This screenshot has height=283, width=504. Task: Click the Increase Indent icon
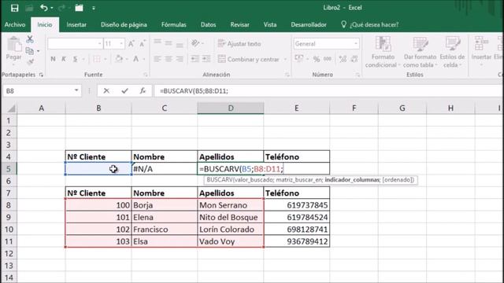(206, 59)
